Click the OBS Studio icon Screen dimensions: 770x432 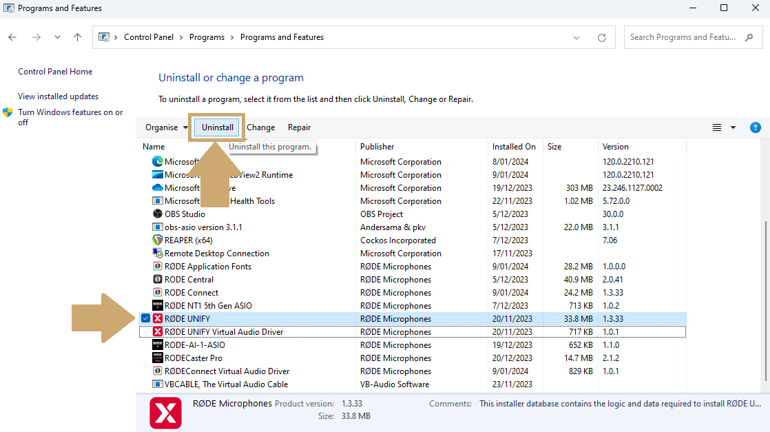pos(157,214)
